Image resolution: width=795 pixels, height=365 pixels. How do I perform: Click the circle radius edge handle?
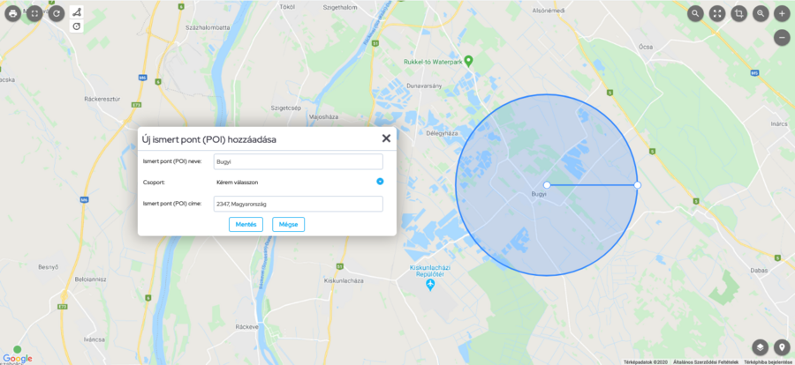[637, 185]
